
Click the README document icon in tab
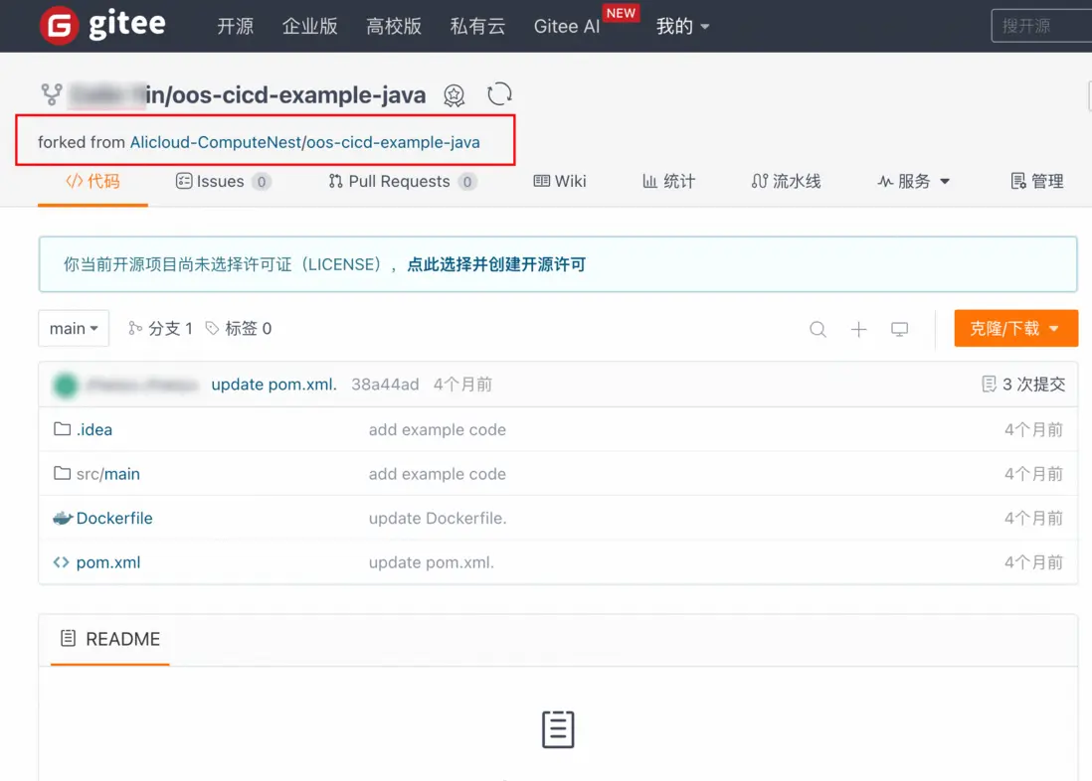click(x=68, y=638)
